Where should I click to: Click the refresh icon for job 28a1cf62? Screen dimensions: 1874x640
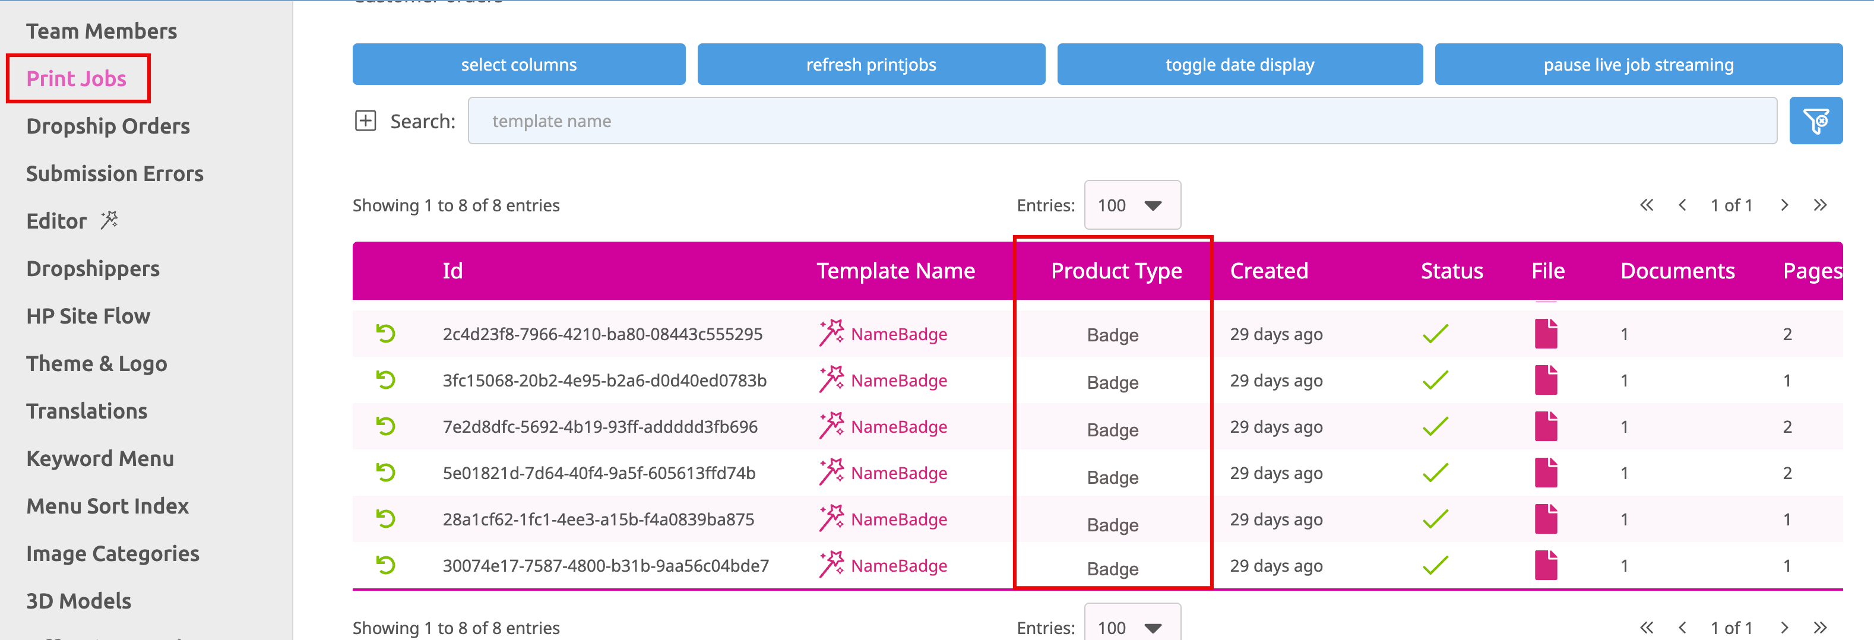coord(385,518)
